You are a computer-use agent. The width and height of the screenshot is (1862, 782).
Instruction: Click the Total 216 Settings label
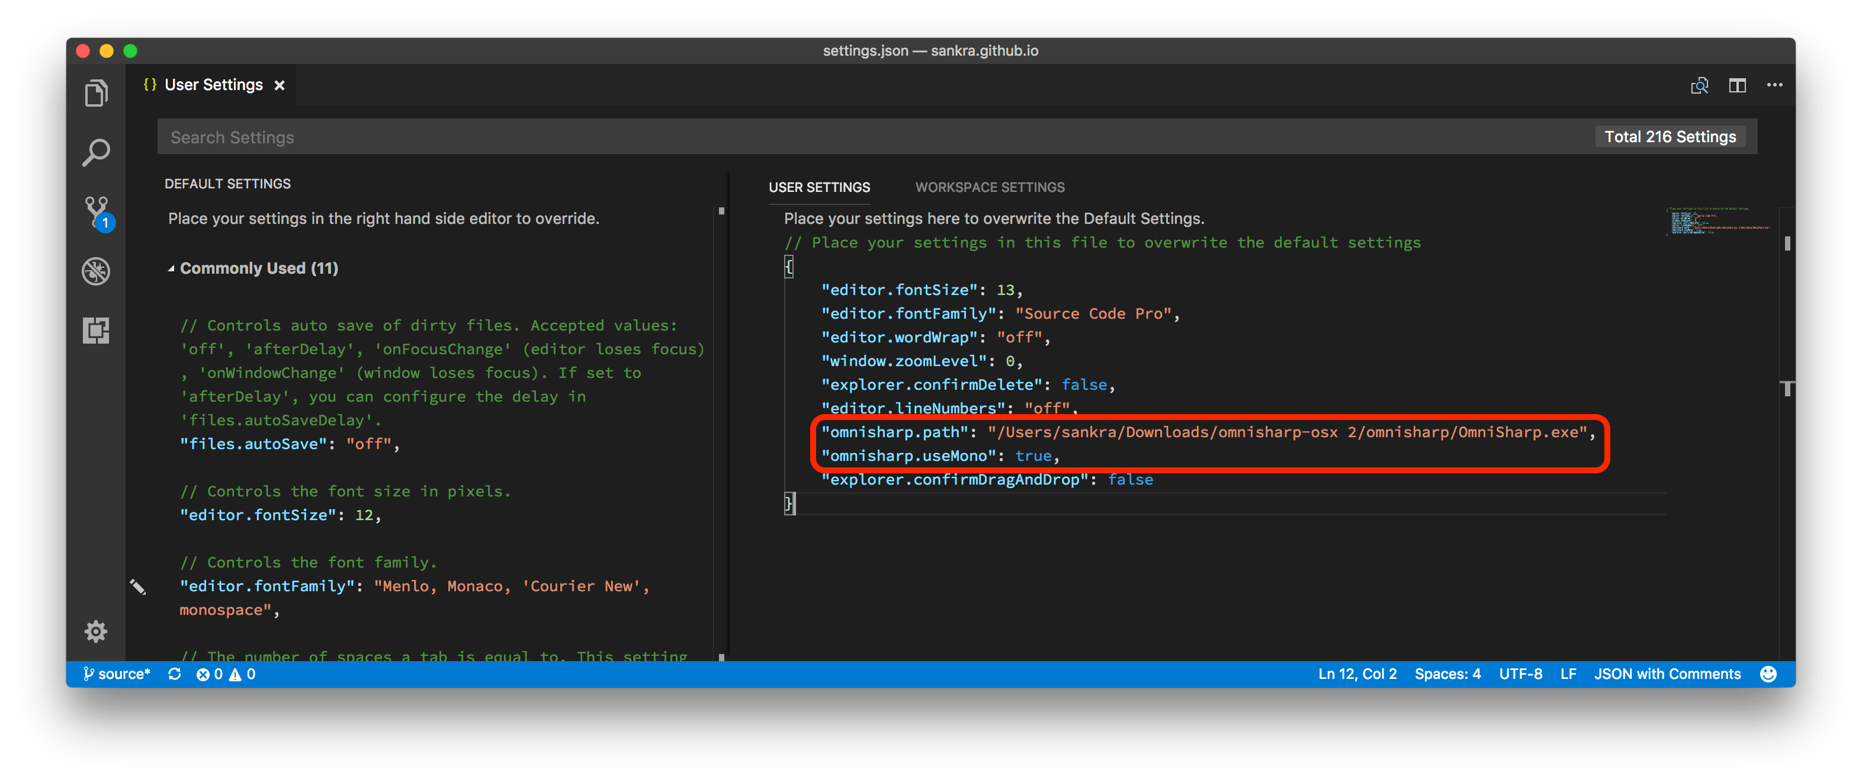[x=1670, y=137]
